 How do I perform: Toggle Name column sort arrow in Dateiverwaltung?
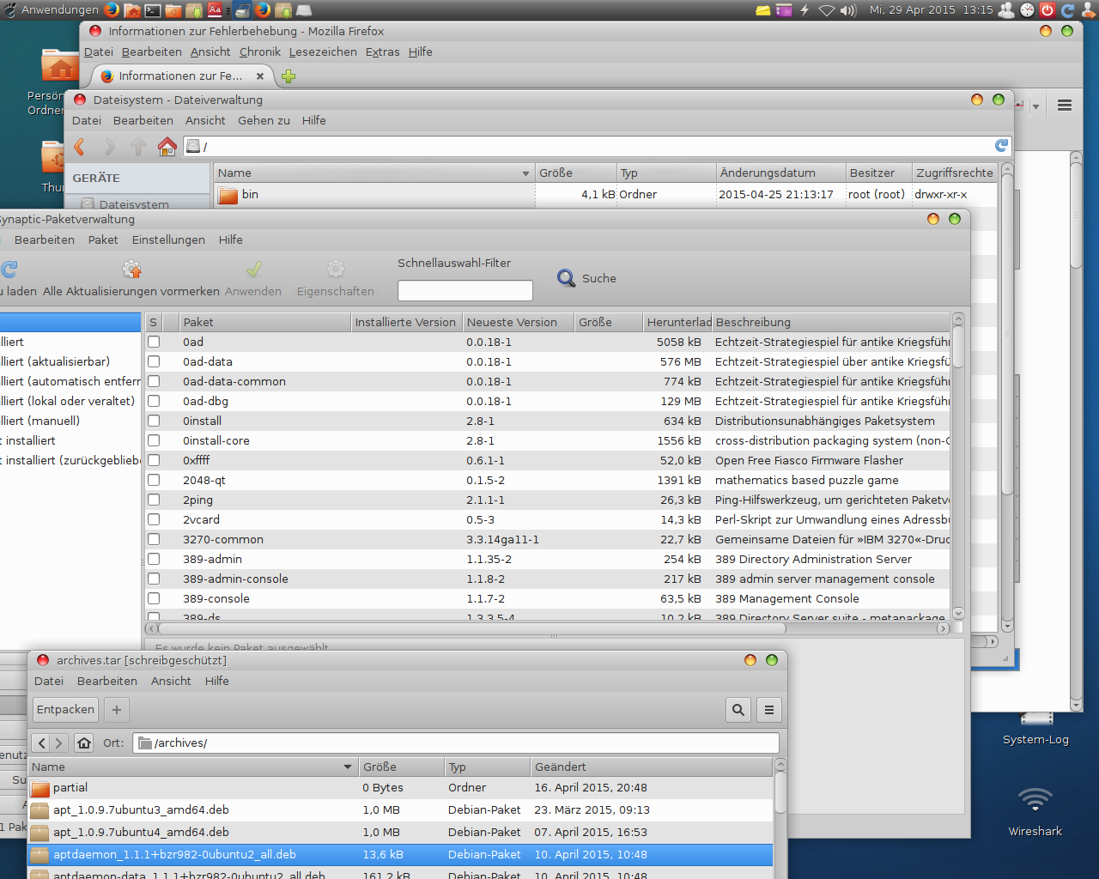pos(525,173)
